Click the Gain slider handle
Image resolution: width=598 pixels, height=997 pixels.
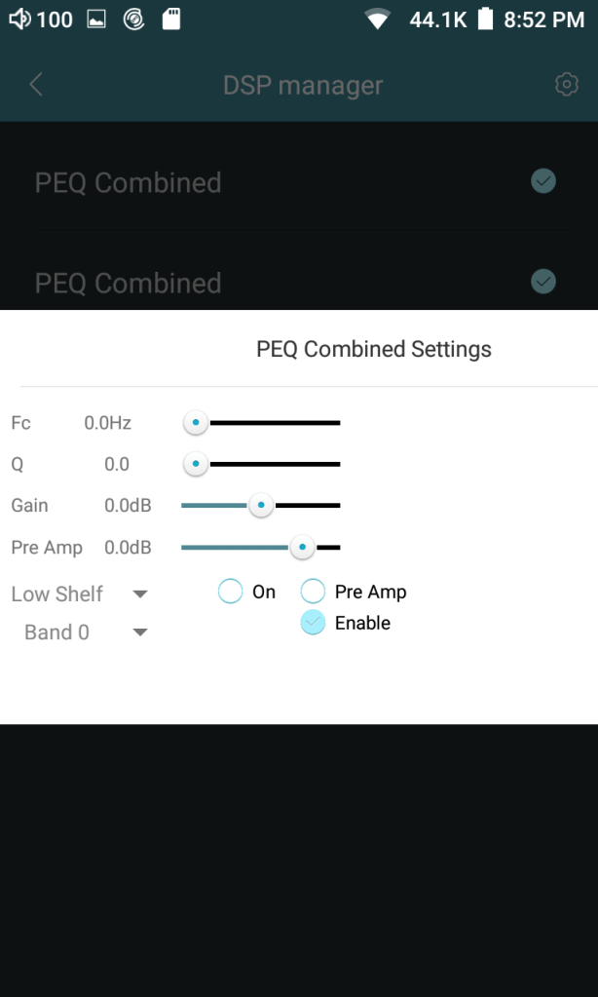260,505
